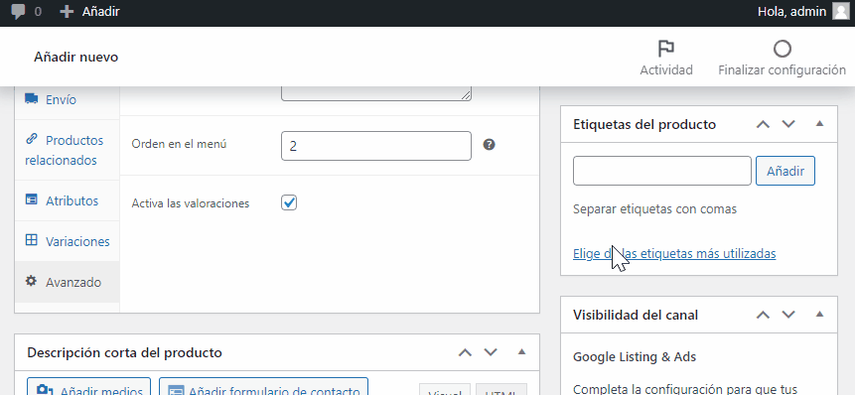The image size is (855, 395).
Task: Move Descripción corta del producto panel up
Action: coord(465,352)
